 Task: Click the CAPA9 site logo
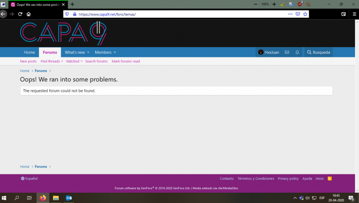pos(63,34)
